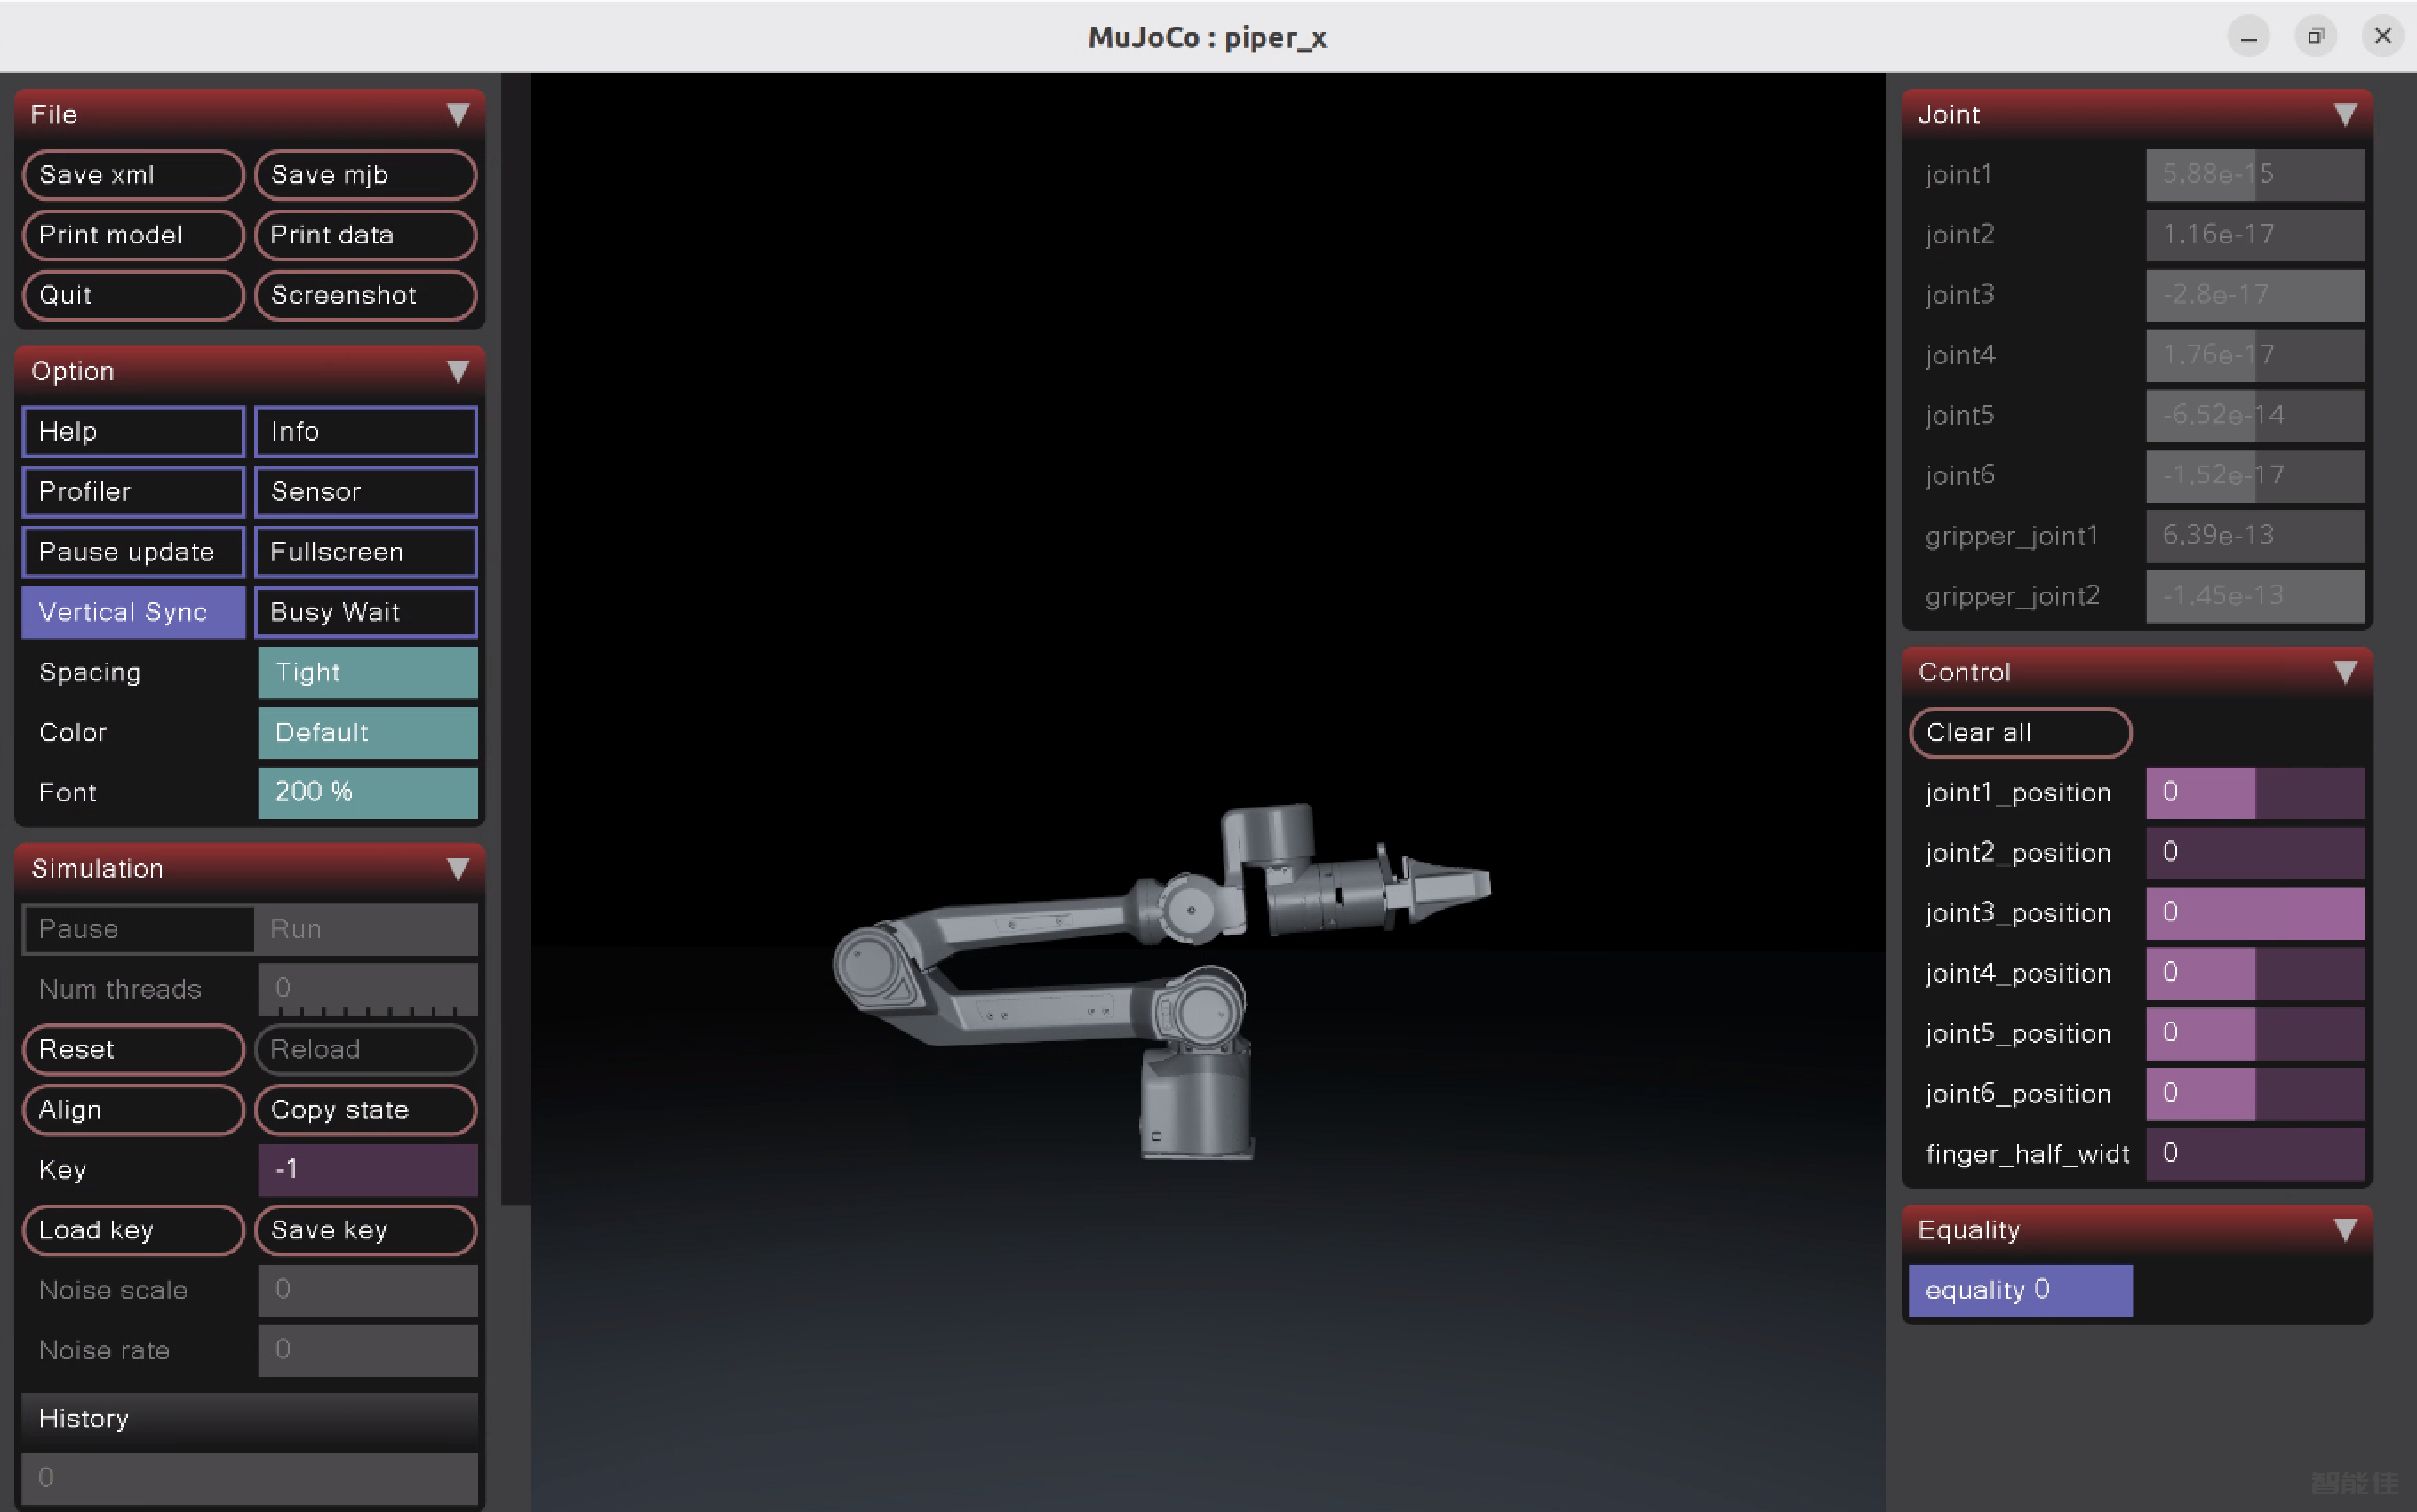Toggle the Fullscreen option
Image resolution: width=2417 pixels, height=1512 pixels.
point(366,552)
